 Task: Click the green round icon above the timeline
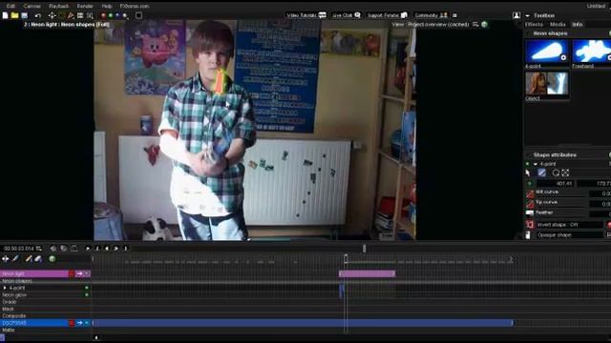point(52,258)
